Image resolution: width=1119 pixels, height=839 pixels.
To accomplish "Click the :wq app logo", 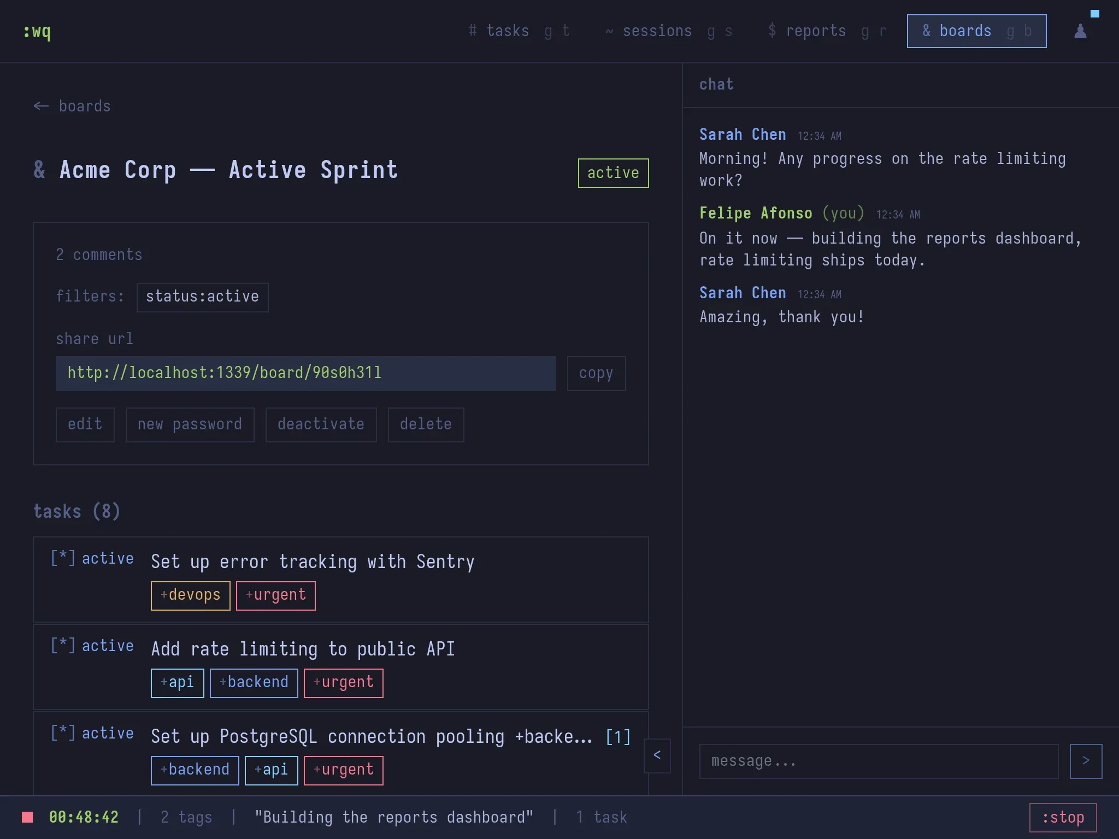I will 37,31.
